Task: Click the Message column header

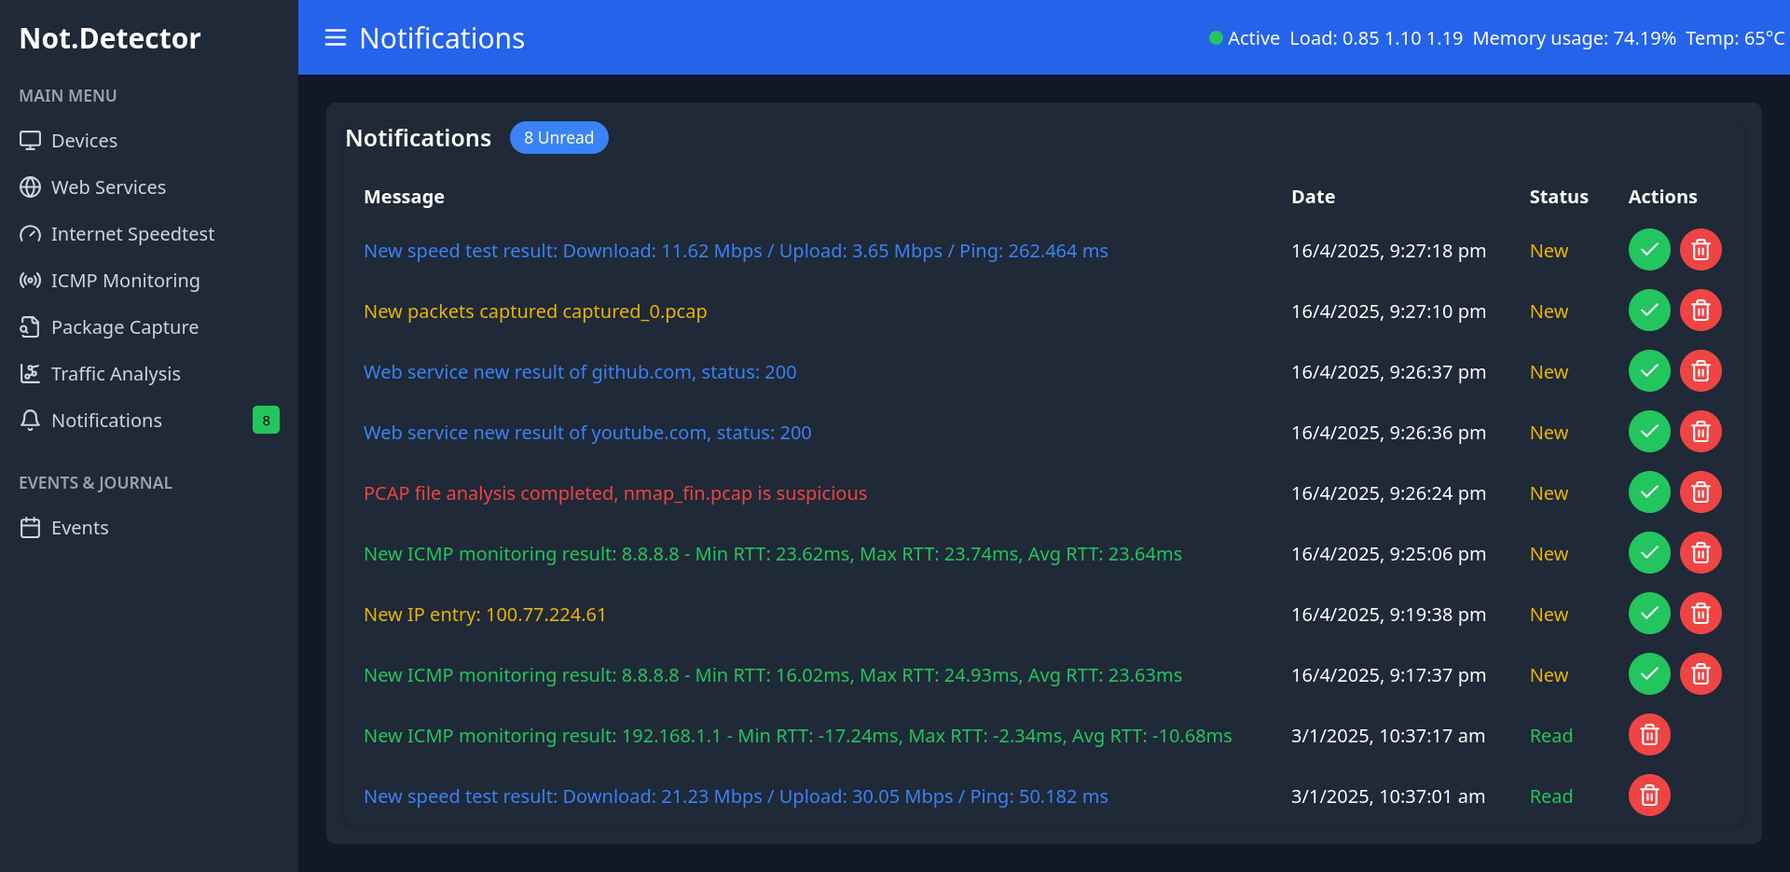Action: tap(404, 197)
